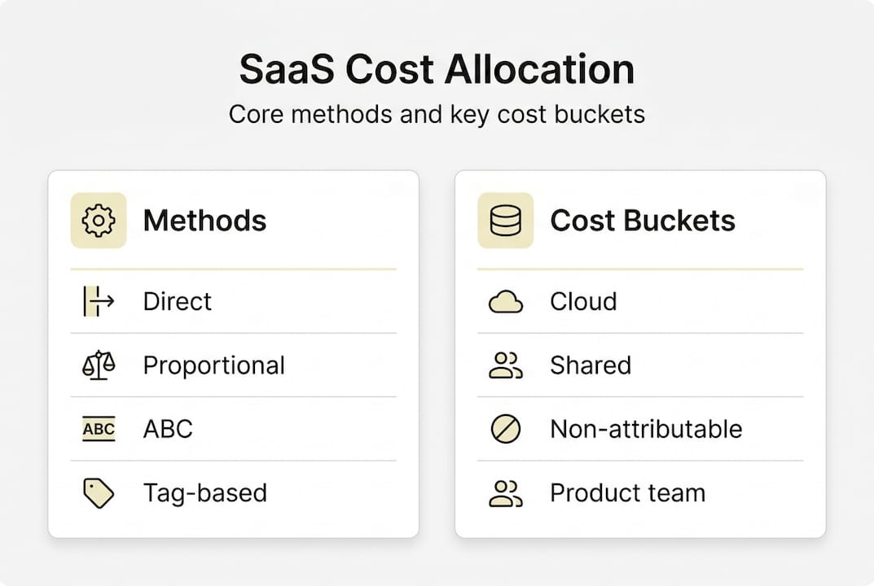Screen dimensions: 874x586
Task: Click the Cloud bucket cloud icon
Action: 506,302
